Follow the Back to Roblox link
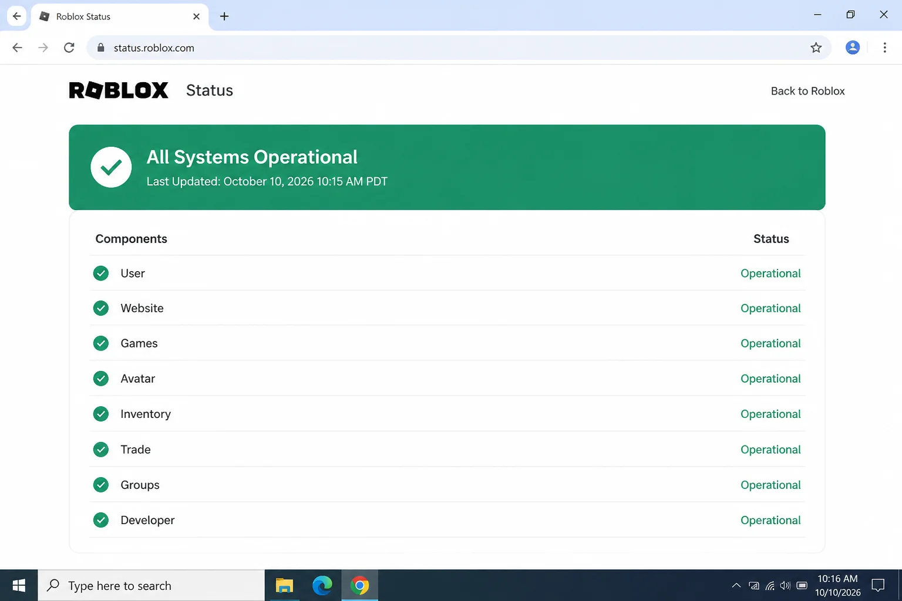902x601 pixels. 807,91
